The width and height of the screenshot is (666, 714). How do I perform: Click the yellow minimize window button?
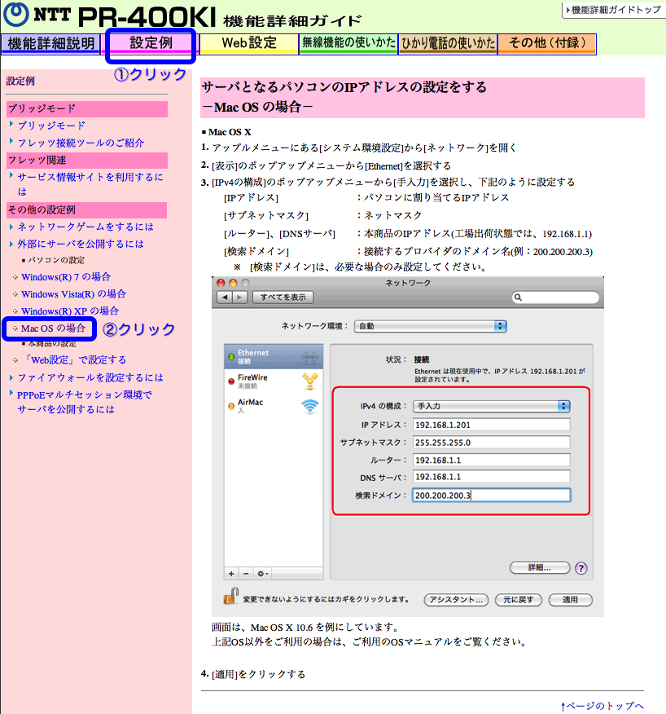pos(233,283)
